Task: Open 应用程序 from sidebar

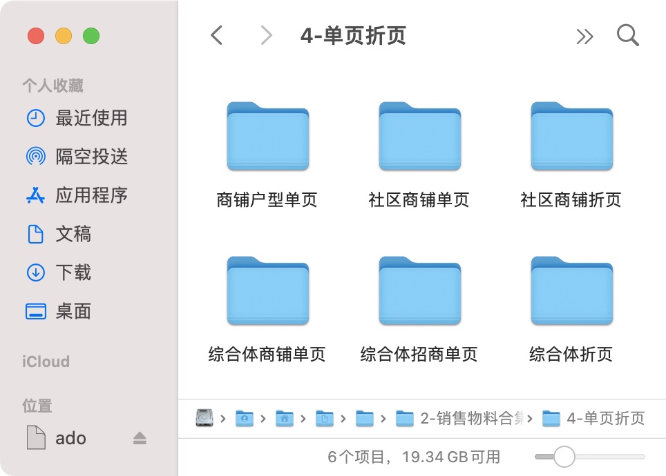Action: pos(91,195)
